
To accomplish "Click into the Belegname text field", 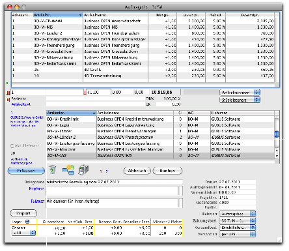I will (x=115, y=182).
